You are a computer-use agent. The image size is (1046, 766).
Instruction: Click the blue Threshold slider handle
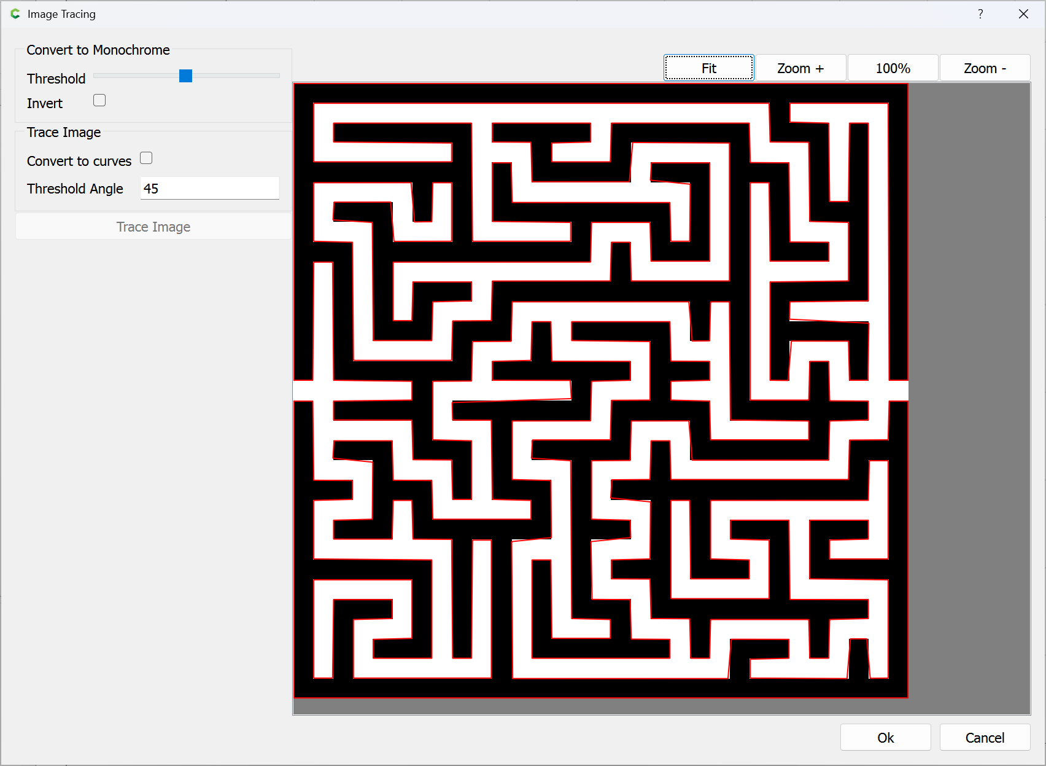tap(185, 76)
